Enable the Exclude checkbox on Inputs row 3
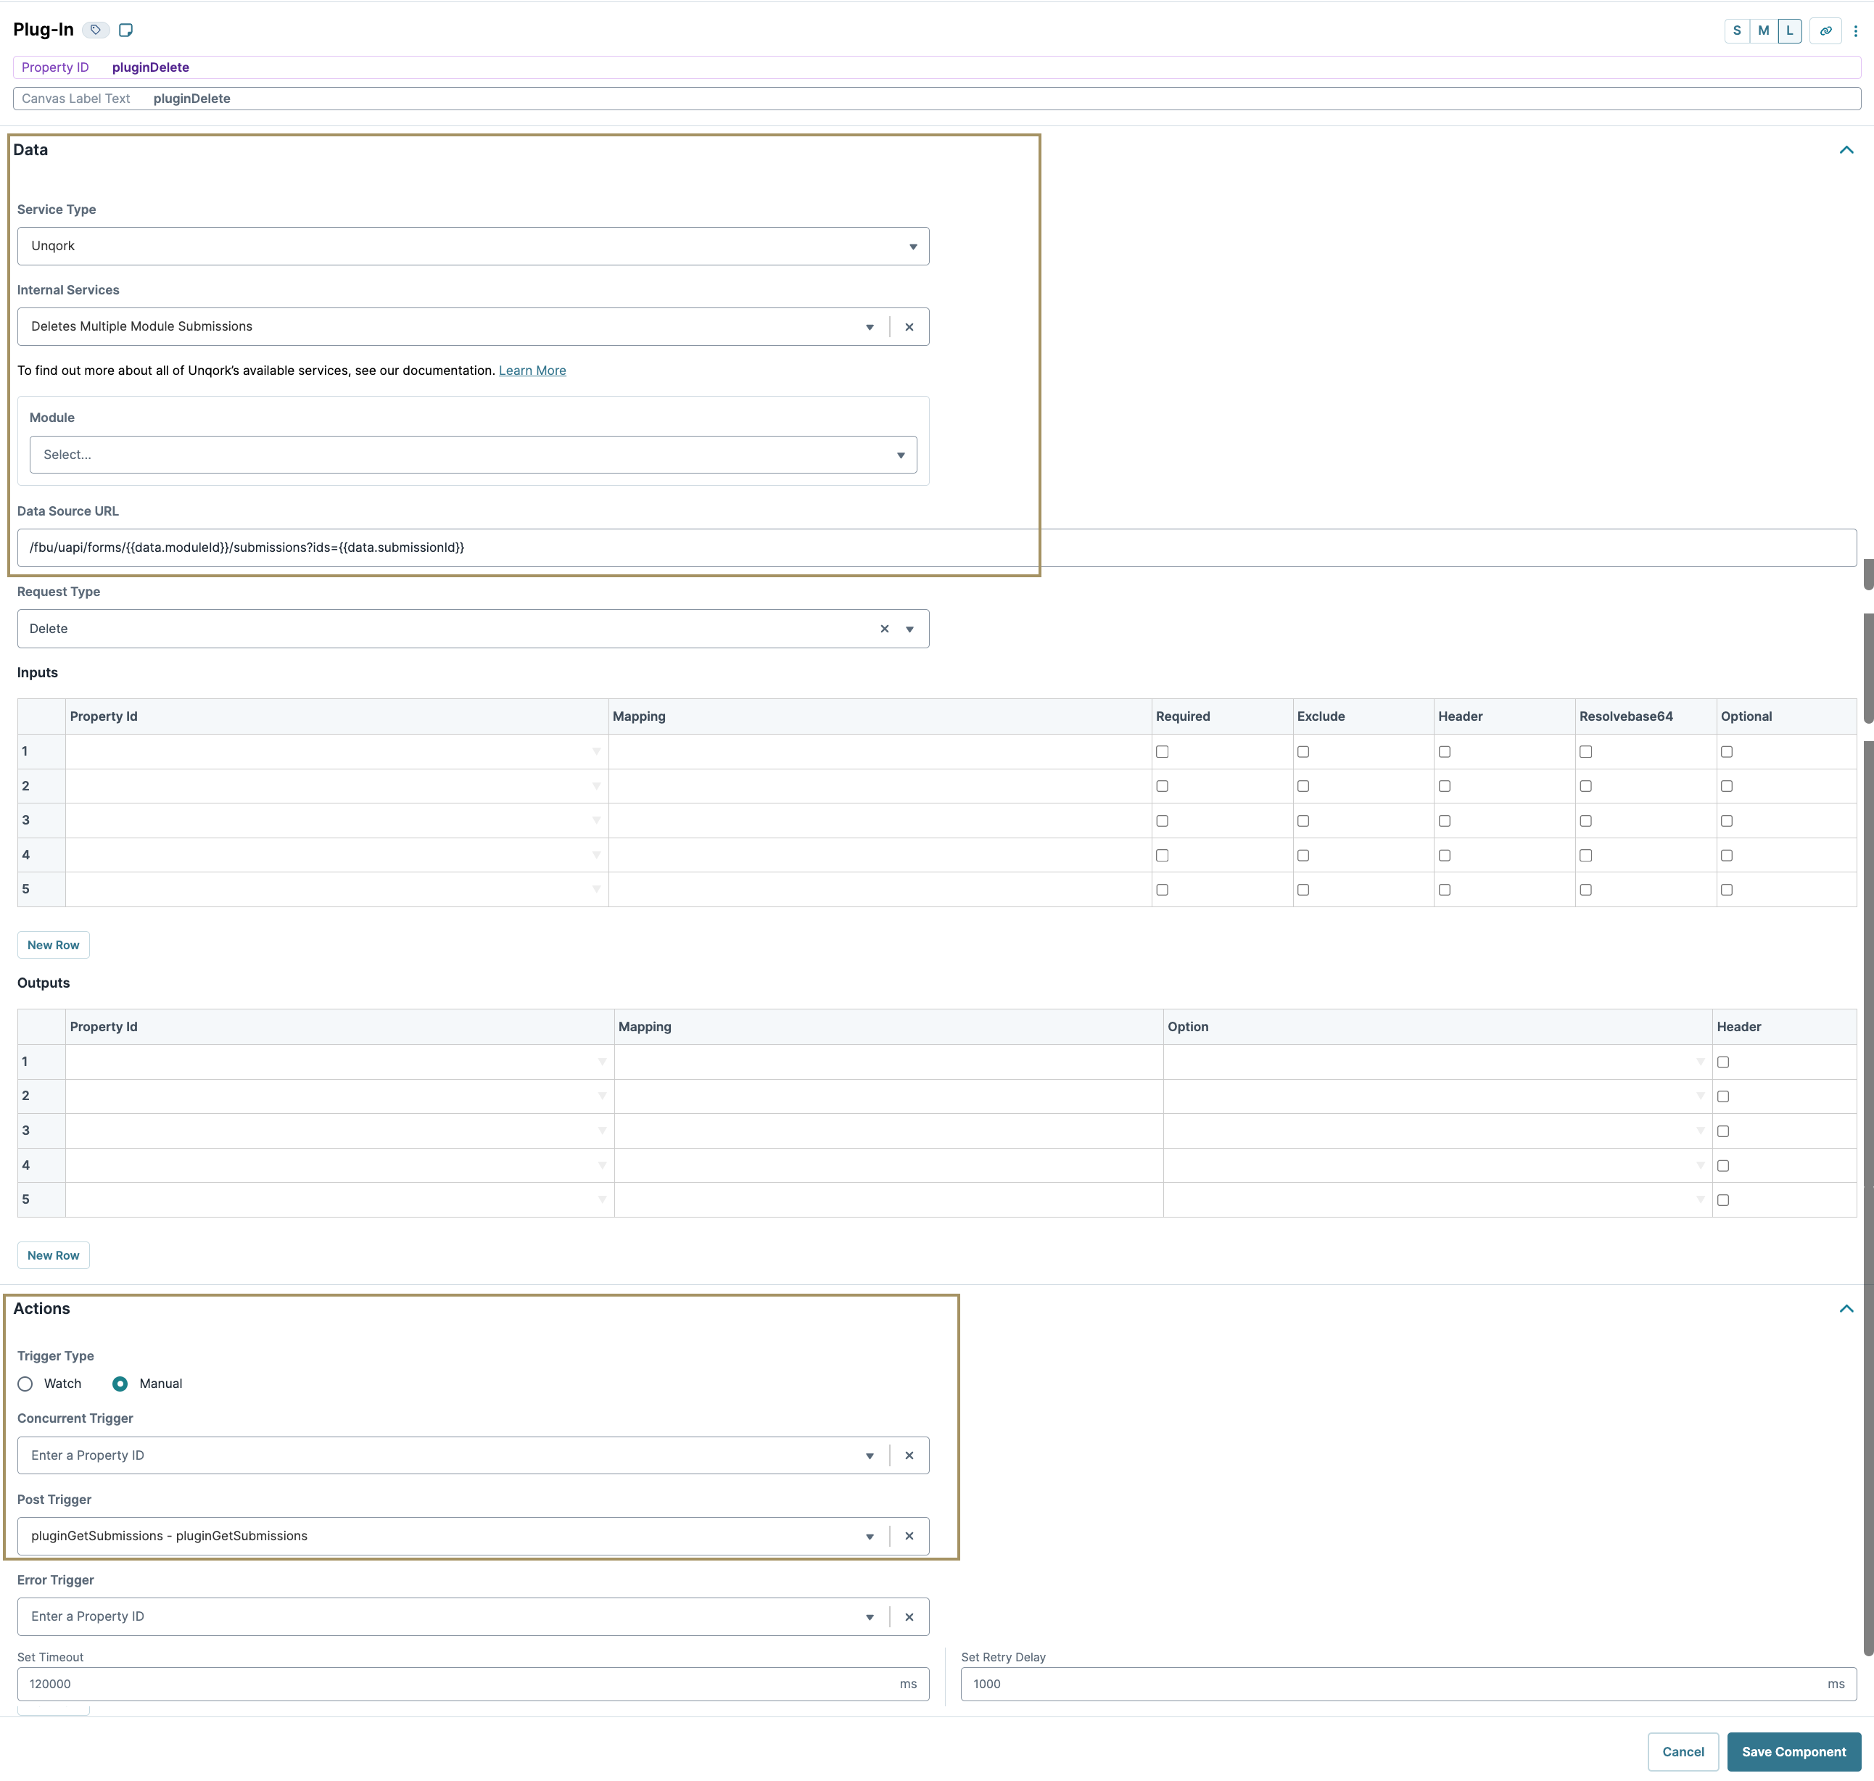The width and height of the screenshot is (1874, 1781). (x=1303, y=820)
